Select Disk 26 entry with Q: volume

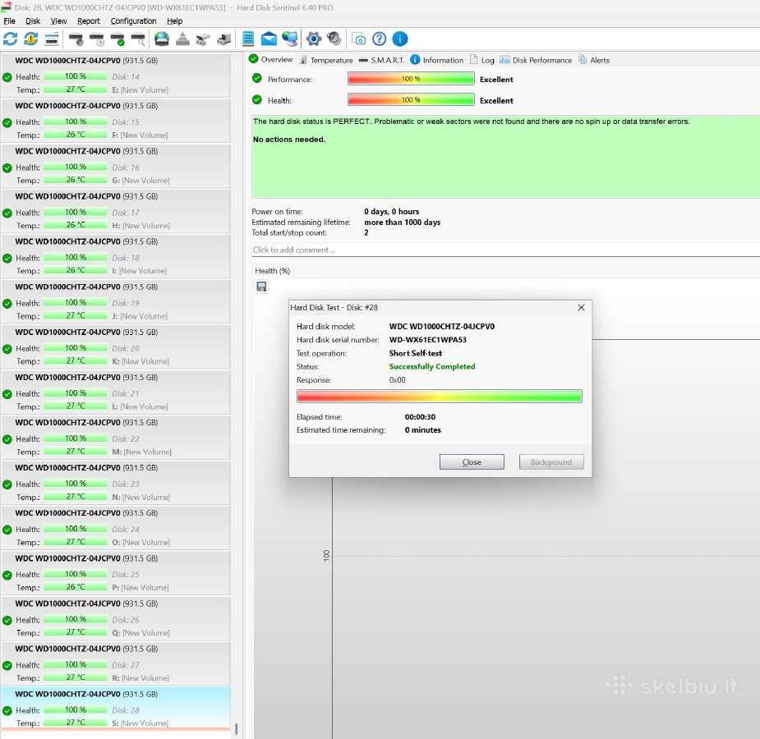tap(115, 618)
